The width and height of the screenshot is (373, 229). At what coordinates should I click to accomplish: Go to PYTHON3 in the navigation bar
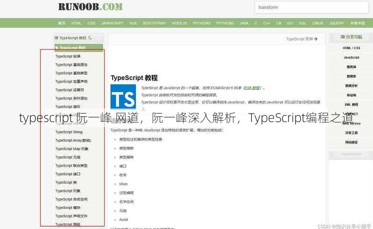[202, 23]
